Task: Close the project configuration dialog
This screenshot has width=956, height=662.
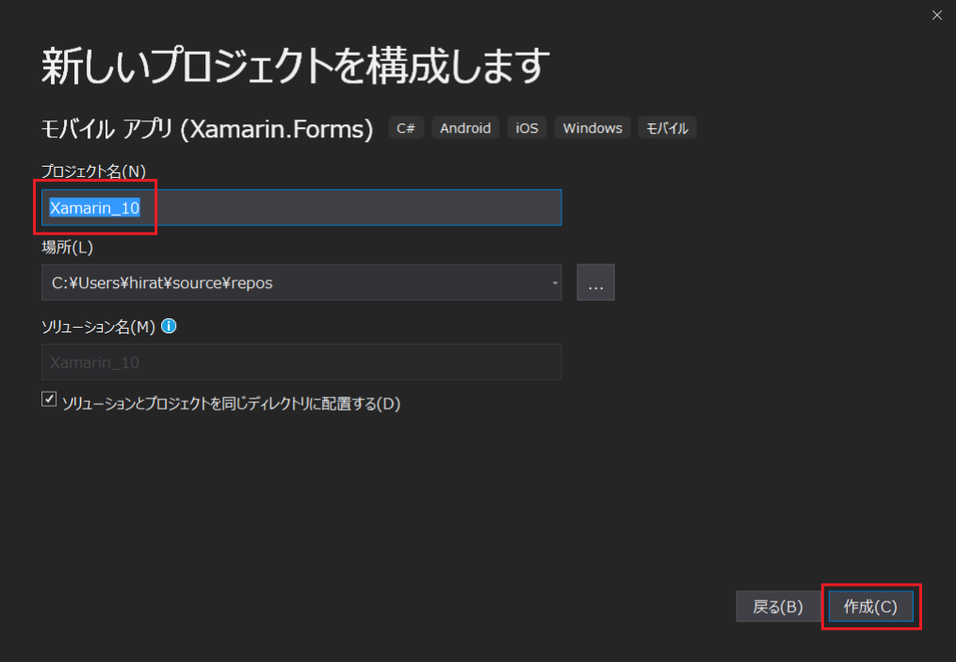Action: (x=937, y=15)
